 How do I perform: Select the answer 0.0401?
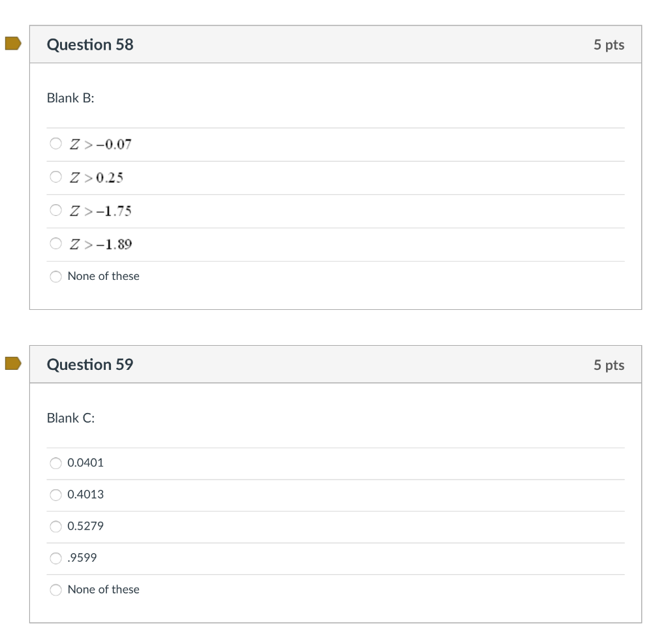point(55,463)
